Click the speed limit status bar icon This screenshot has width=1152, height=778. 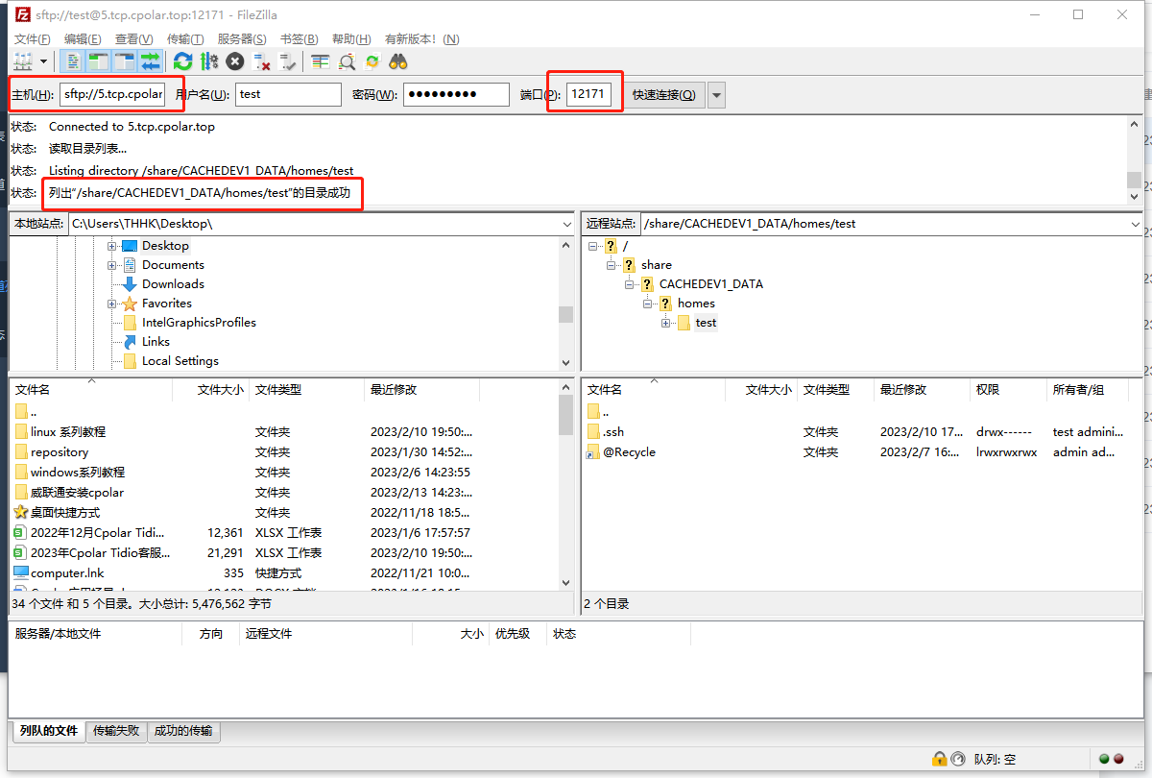[x=958, y=759]
